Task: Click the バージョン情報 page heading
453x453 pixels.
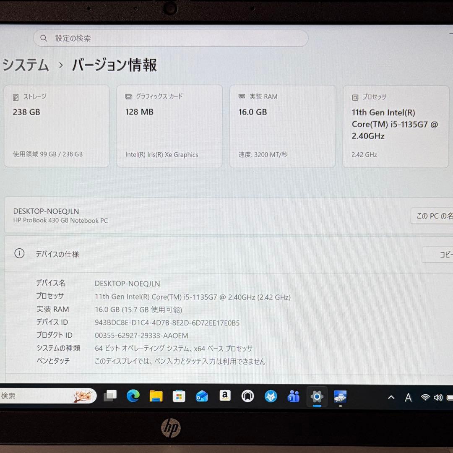Action: pyautogui.click(x=115, y=65)
